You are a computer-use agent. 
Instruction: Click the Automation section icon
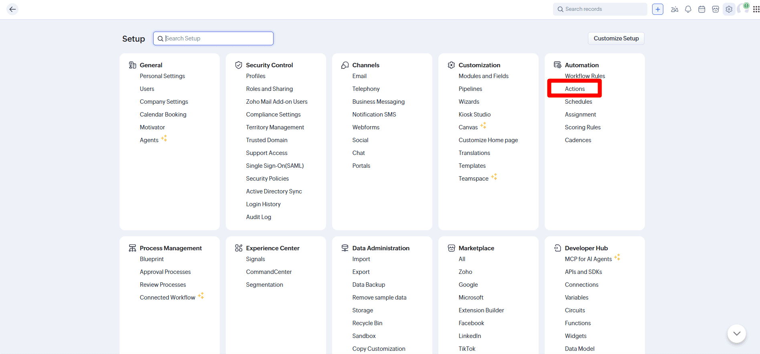click(x=557, y=65)
